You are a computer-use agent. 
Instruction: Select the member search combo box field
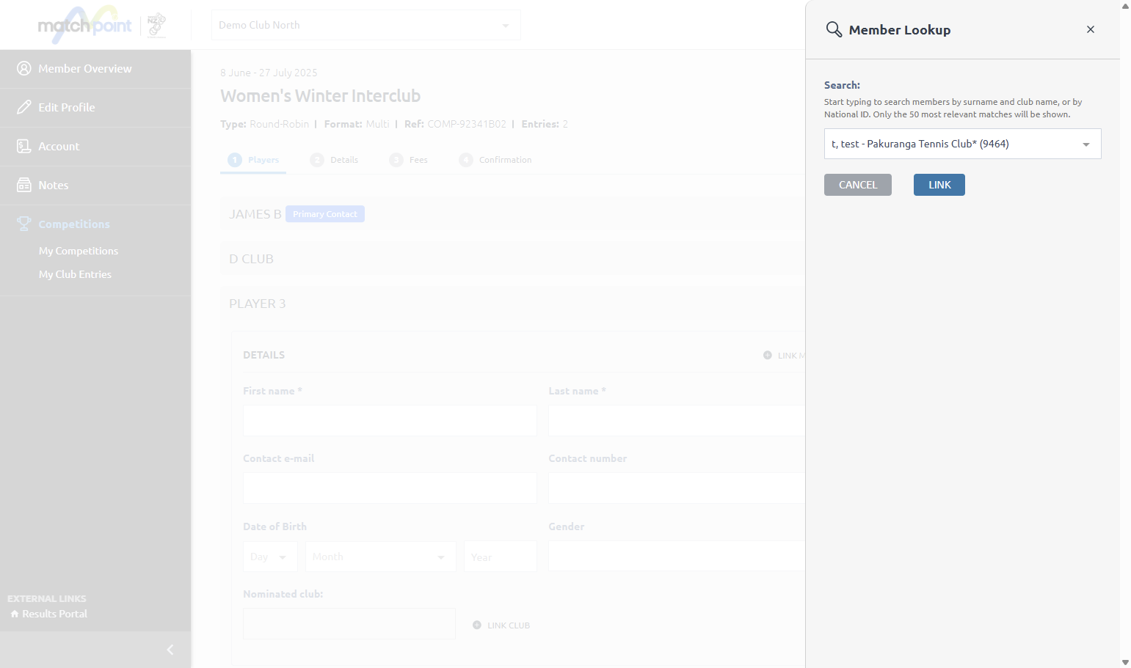[962, 144]
